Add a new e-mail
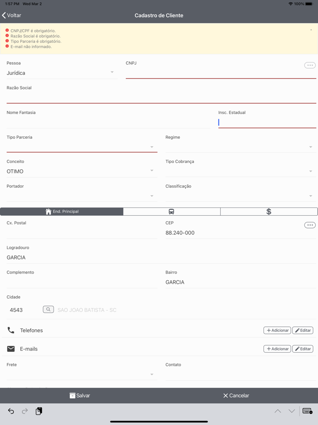Viewport: 318px width, 425px height. tap(277, 349)
